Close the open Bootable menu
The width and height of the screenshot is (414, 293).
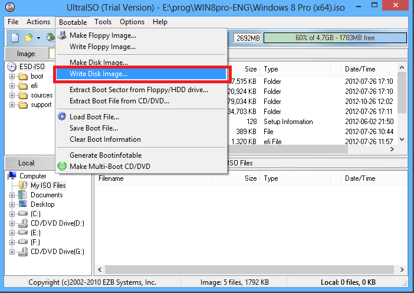point(73,22)
